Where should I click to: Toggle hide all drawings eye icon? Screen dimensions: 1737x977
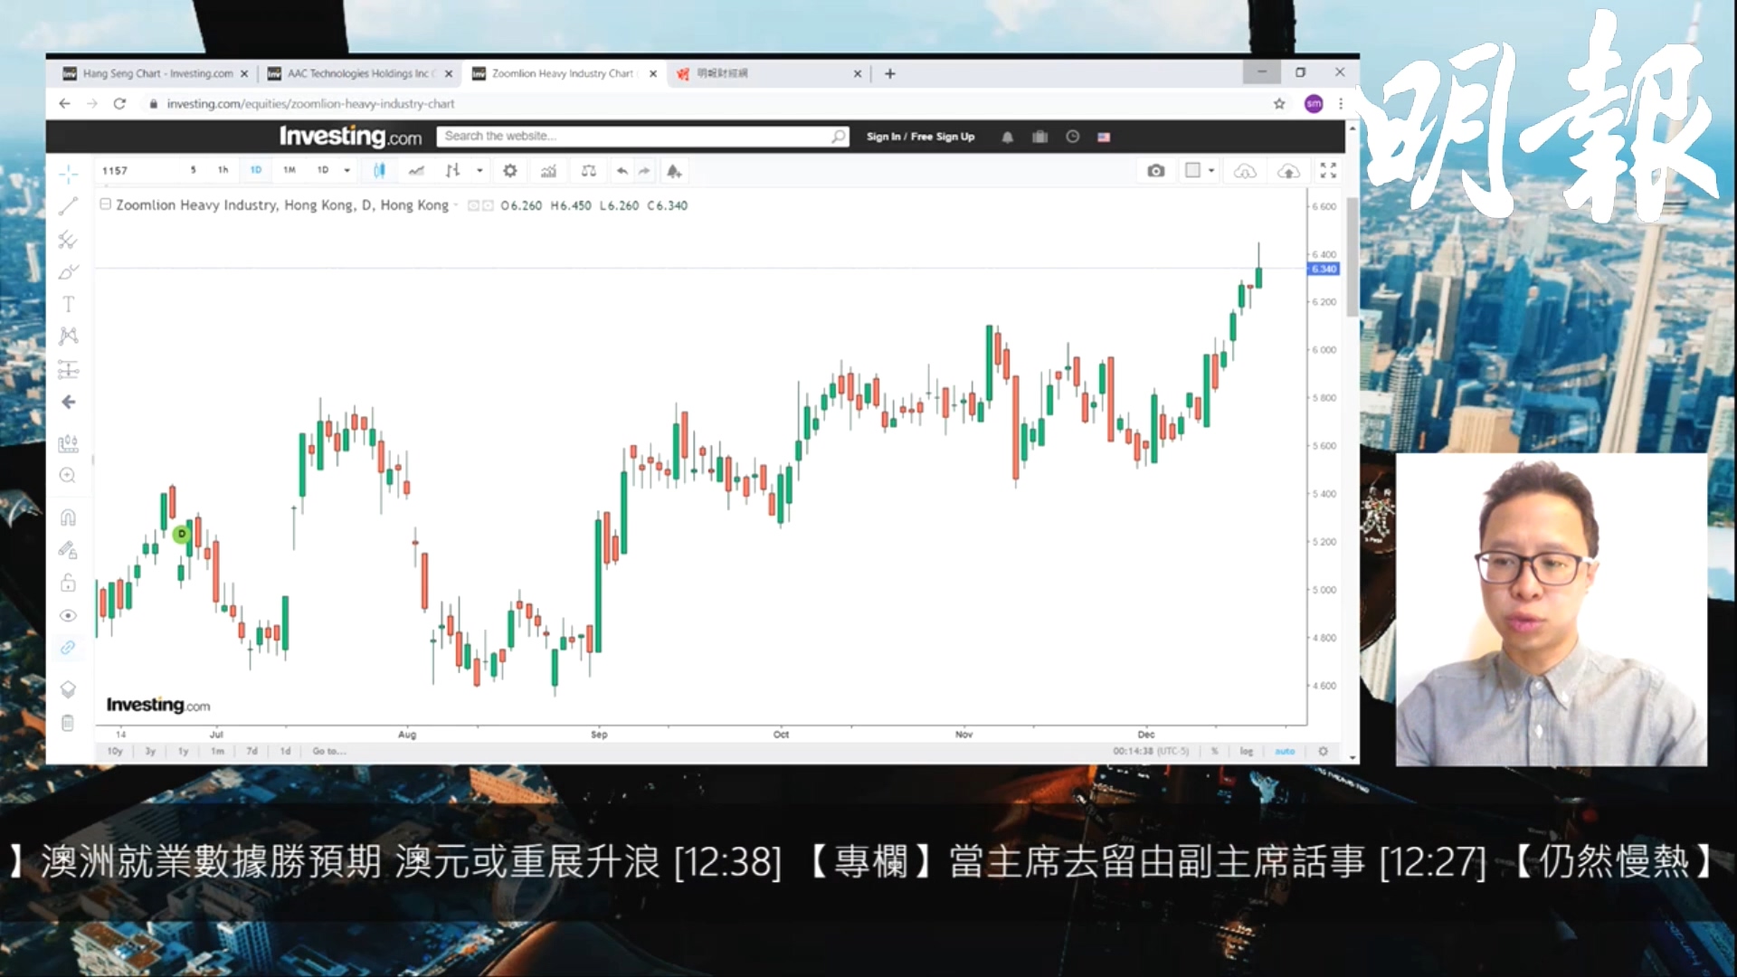click(68, 615)
